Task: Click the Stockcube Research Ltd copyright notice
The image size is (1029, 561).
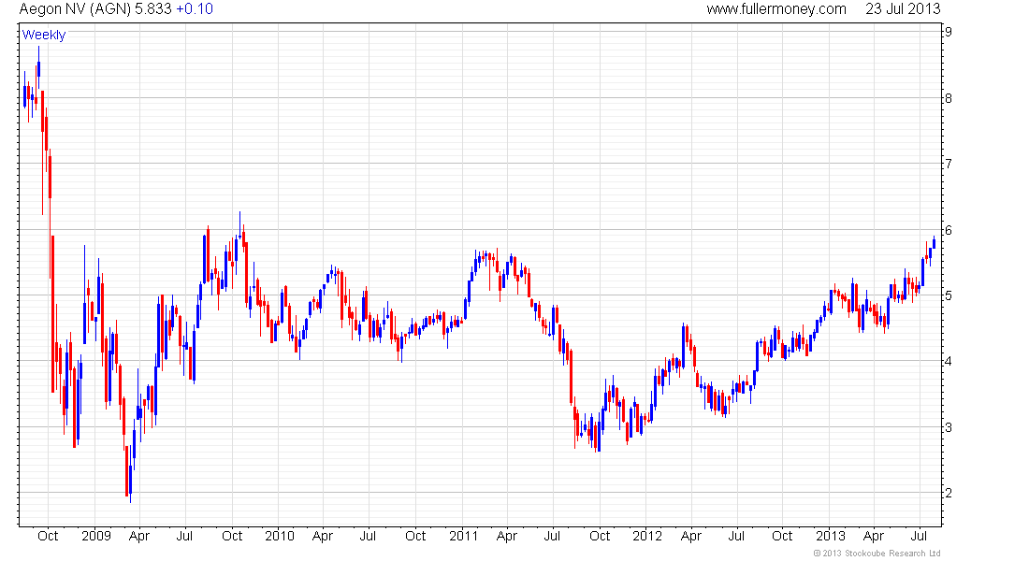Action: point(877,554)
